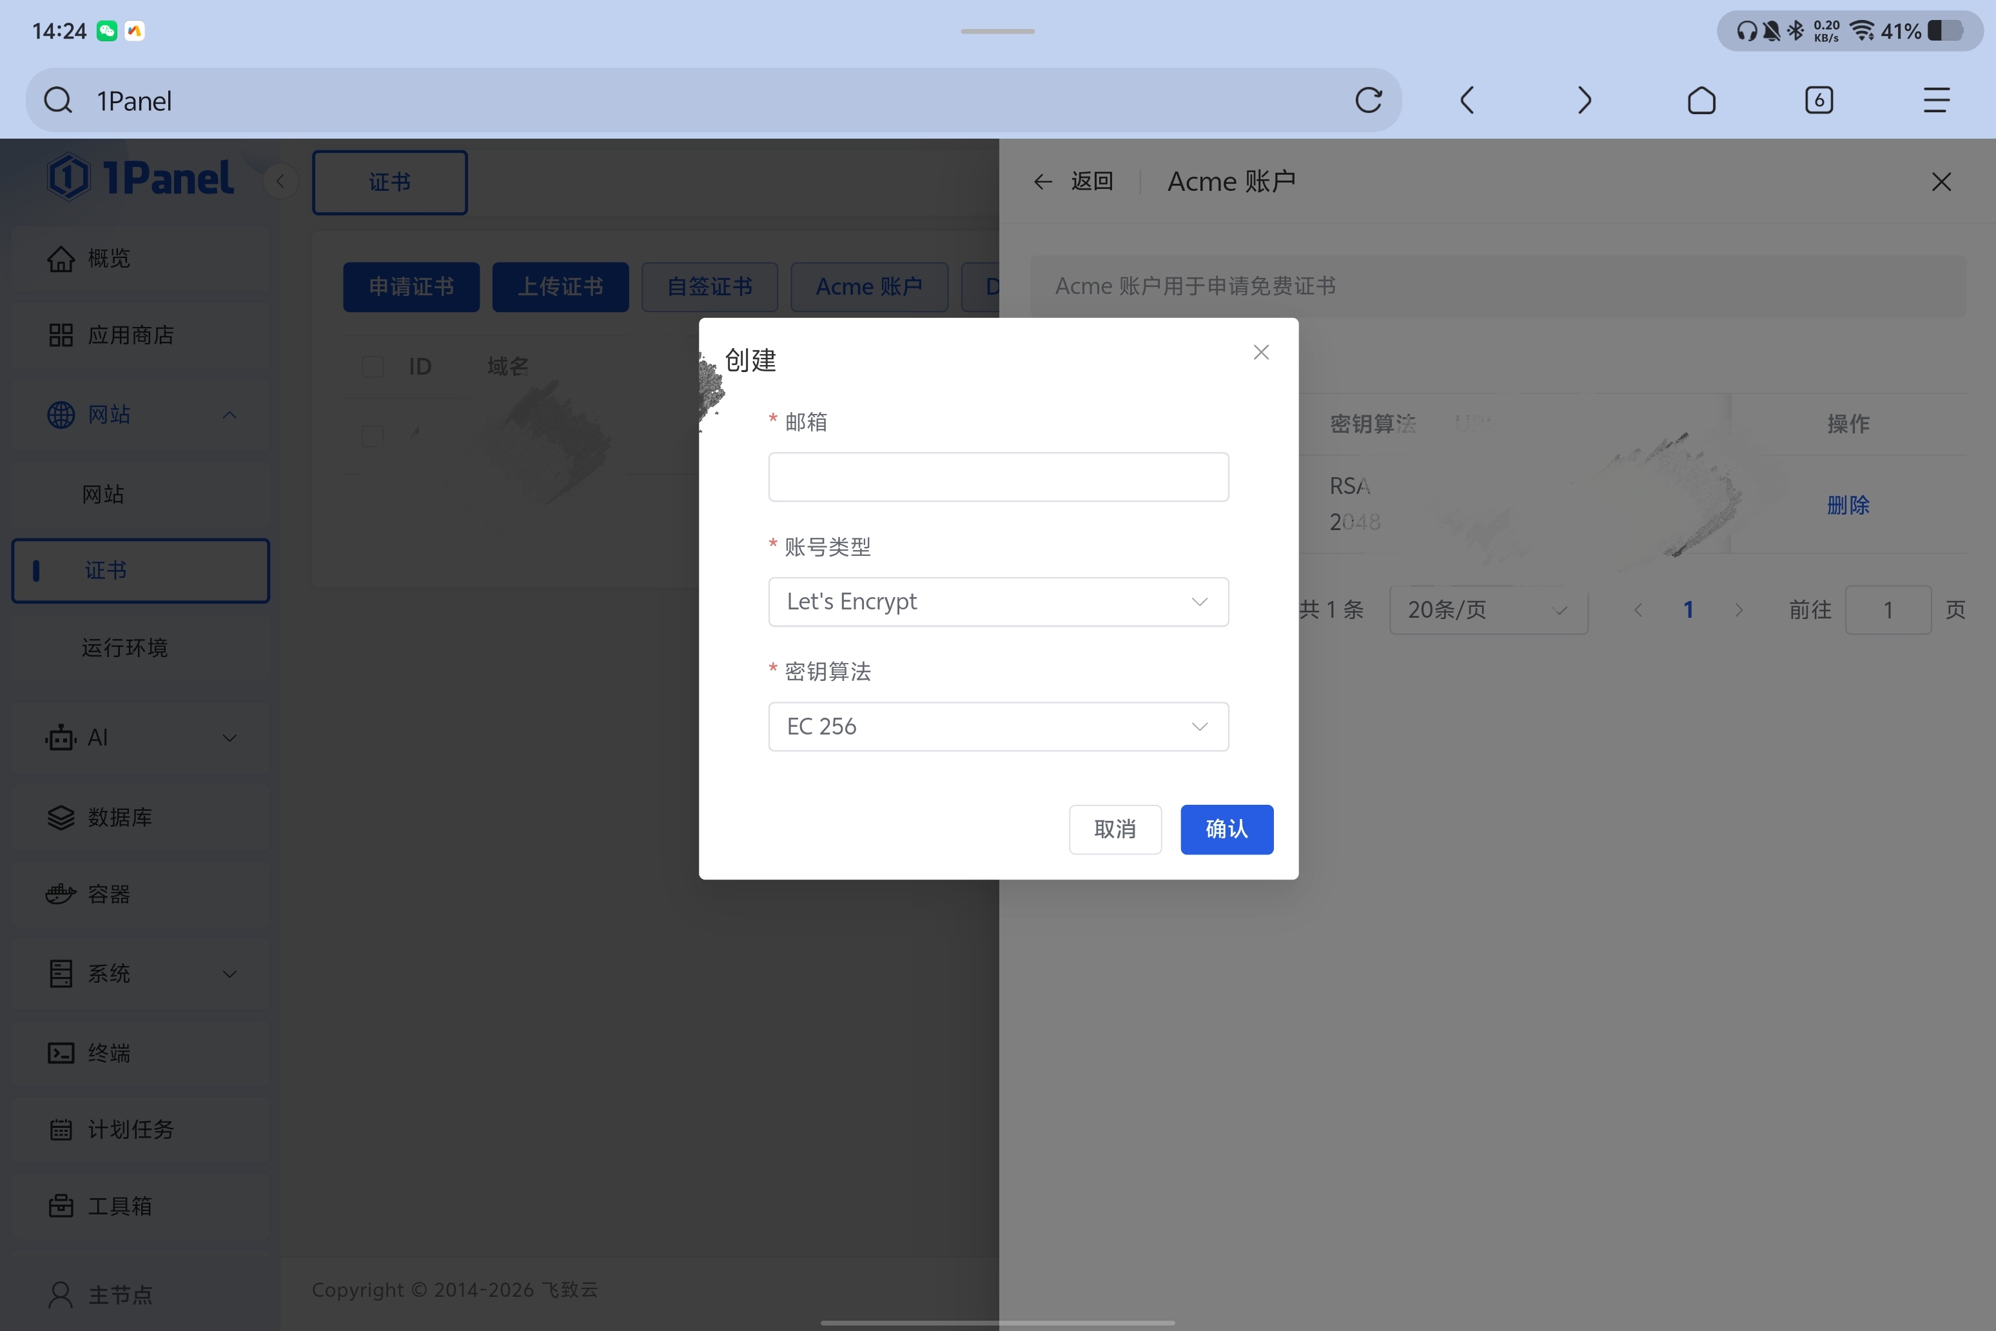Open the 20条/页 page size selector
Image resolution: width=1996 pixels, height=1331 pixels.
pyautogui.click(x=1488, y=609)
